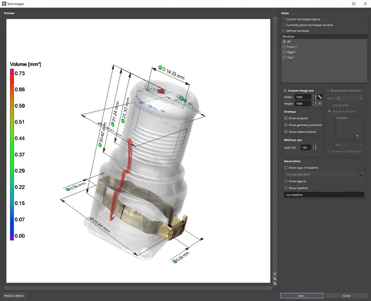Enable Slice position indicator checkbox
Viewport: 371px width, 301px height.
click(x=327, y=90)
